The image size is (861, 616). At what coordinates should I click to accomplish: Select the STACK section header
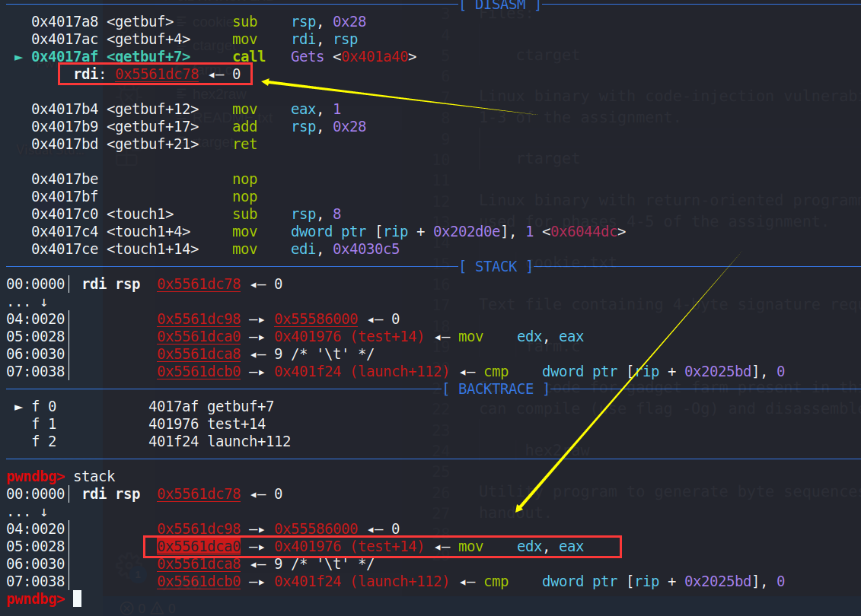click(496, 267)
